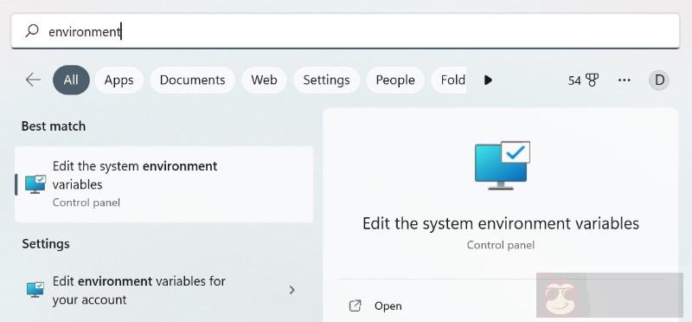
Task: Click the monitor icon in the Best match result
Action: [35, 184]
